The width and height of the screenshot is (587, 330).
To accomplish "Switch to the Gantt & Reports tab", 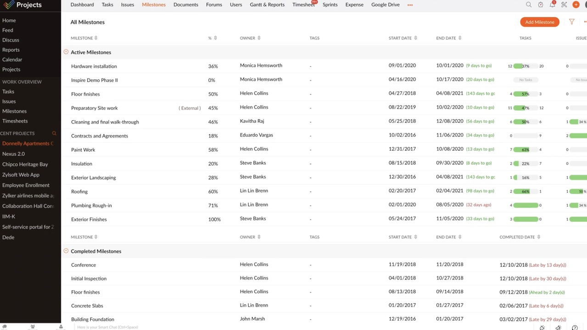I will [267, 5].
